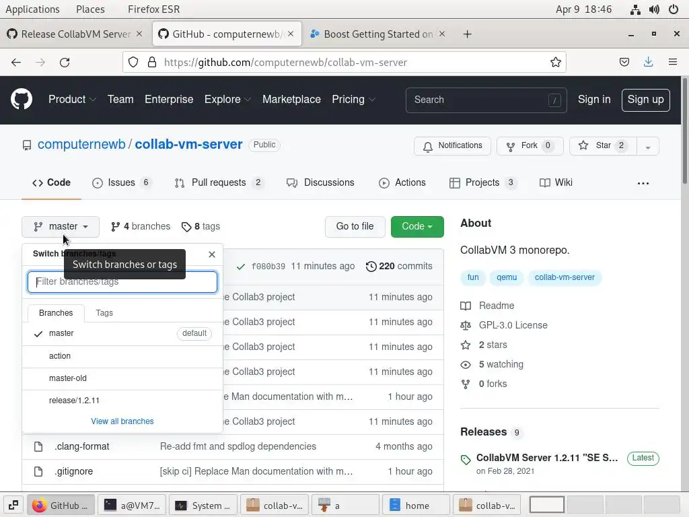Click the .clang-format file icon
The image size is (689, 517).
[x=38, y=447]
